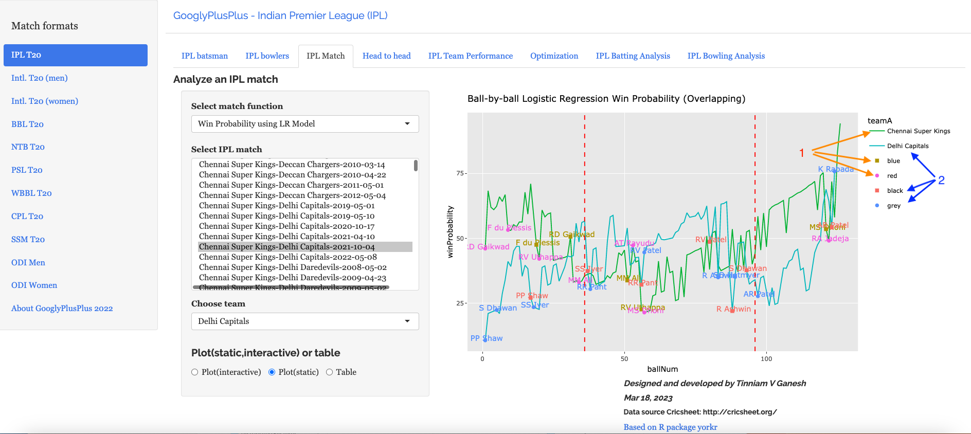Click the Chennai Super Kings green legend line
The height and width of the screenshot is (434, 971).
pos(877,131)
